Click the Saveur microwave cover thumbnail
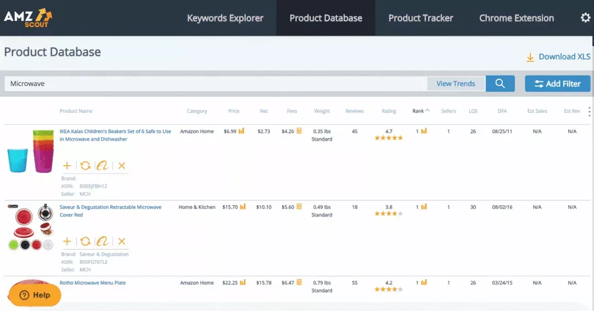The image size is (594, 311). pyautogui.click(x=31, y=227)
